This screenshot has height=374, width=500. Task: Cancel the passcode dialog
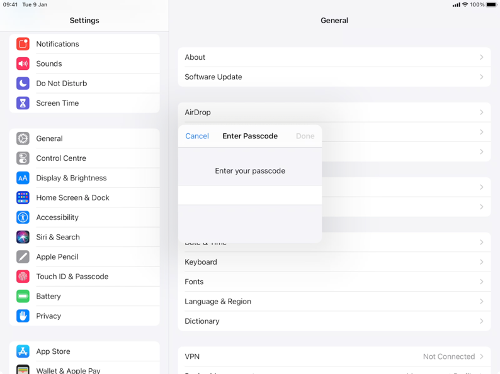tap(197, 136)
